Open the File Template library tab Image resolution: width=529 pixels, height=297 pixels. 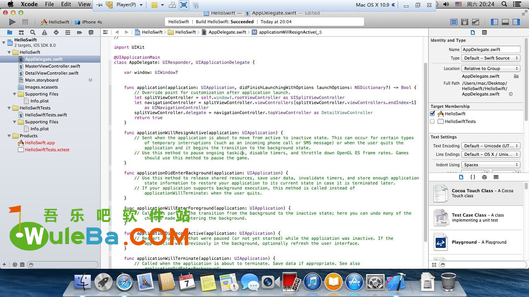(461, 177)
